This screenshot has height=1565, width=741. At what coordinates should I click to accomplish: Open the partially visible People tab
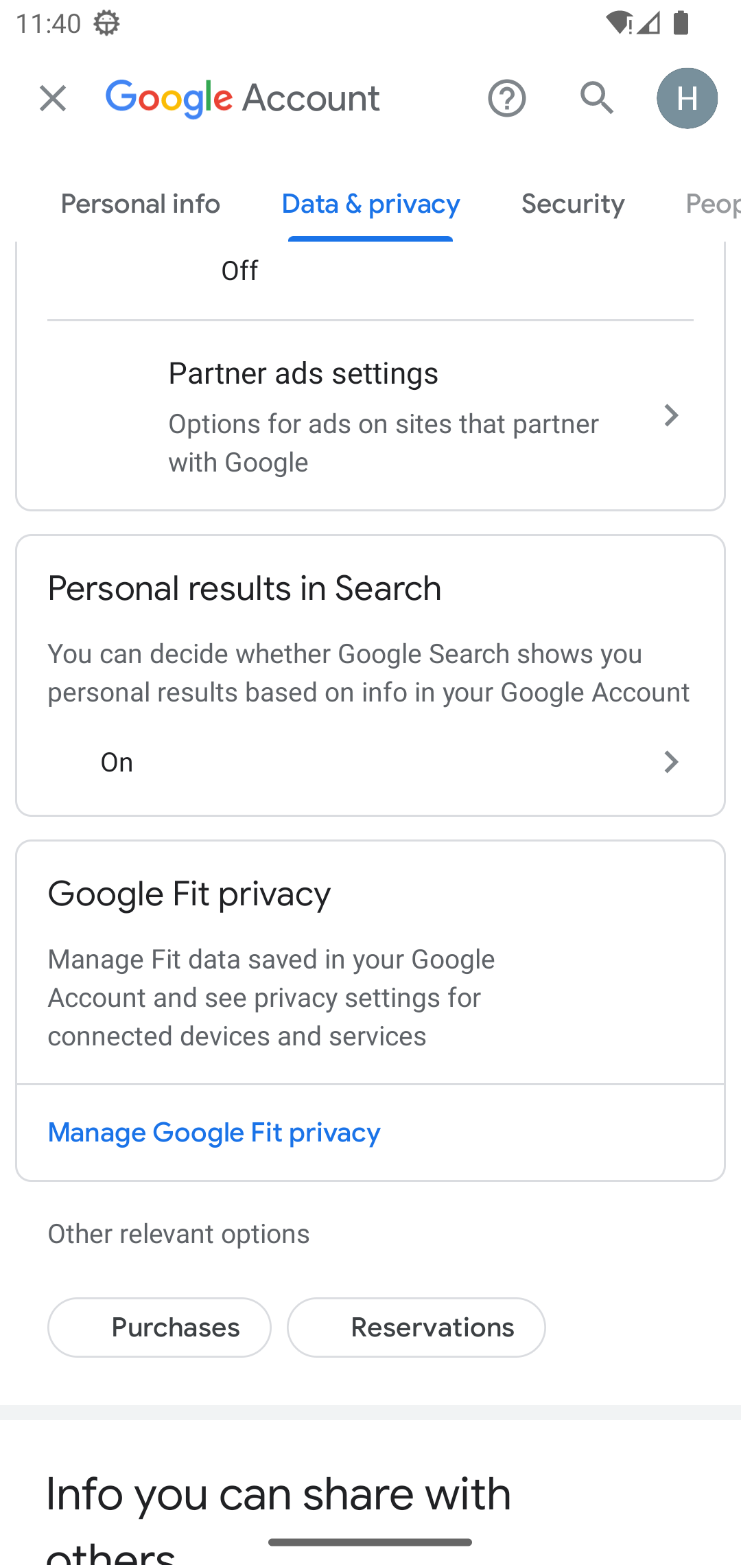click(x=711, y=204)
